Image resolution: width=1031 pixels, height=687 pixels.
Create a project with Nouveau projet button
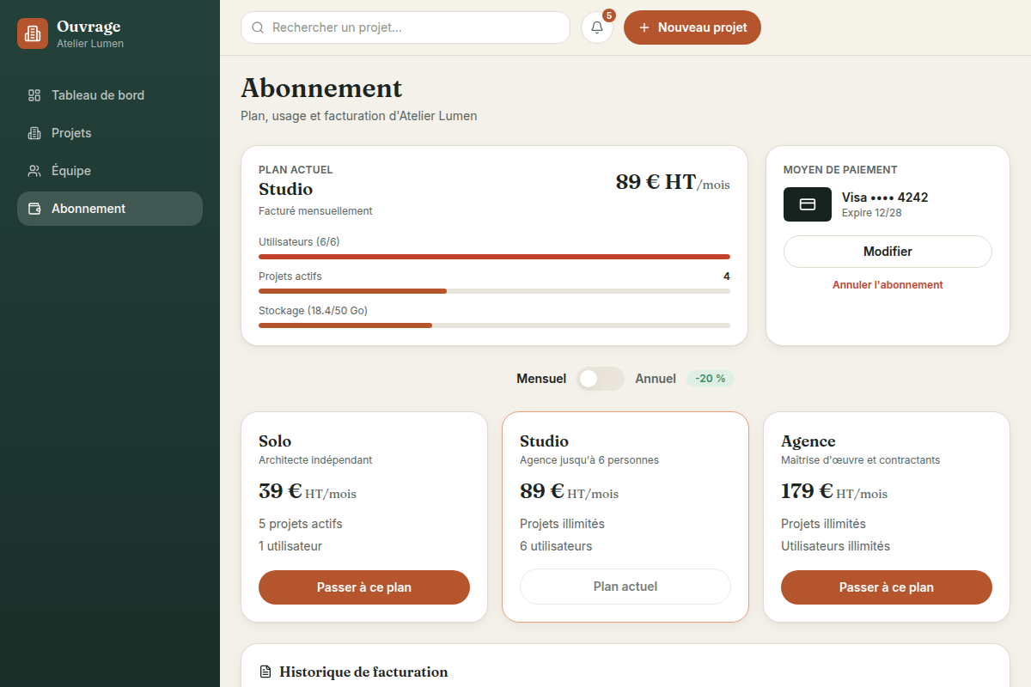tap(692, 27)
